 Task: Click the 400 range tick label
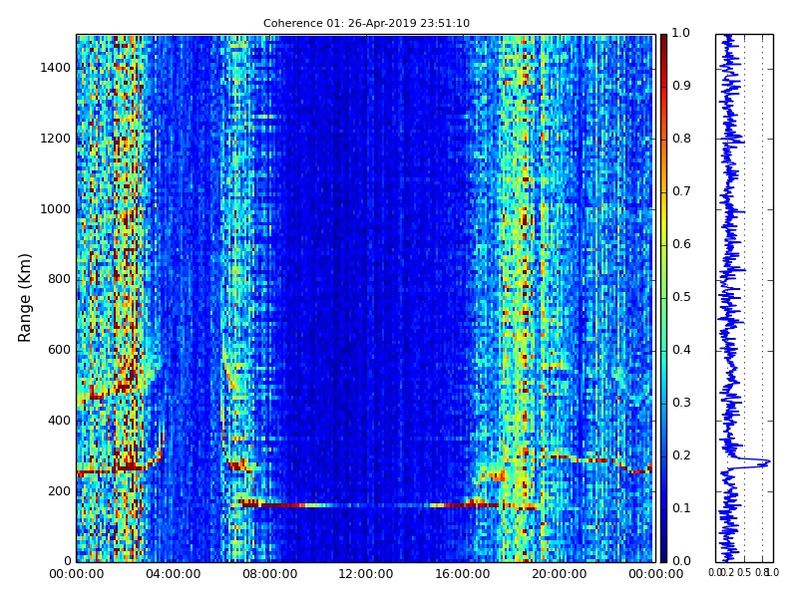click(60, 421)
